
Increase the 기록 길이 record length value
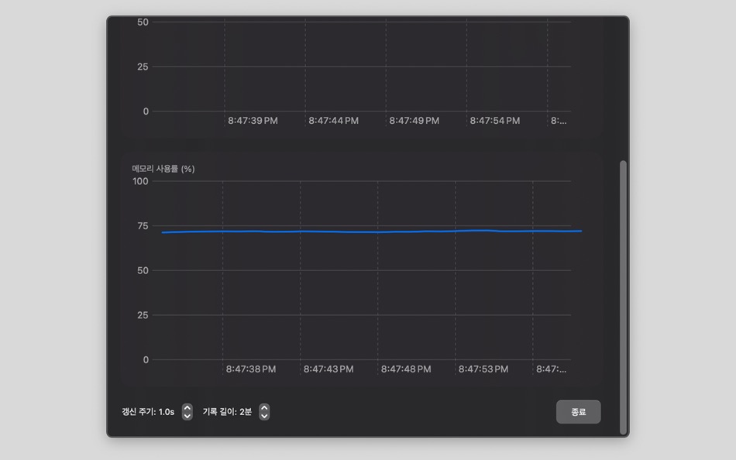pyautogui.click(x=263, y=407)
